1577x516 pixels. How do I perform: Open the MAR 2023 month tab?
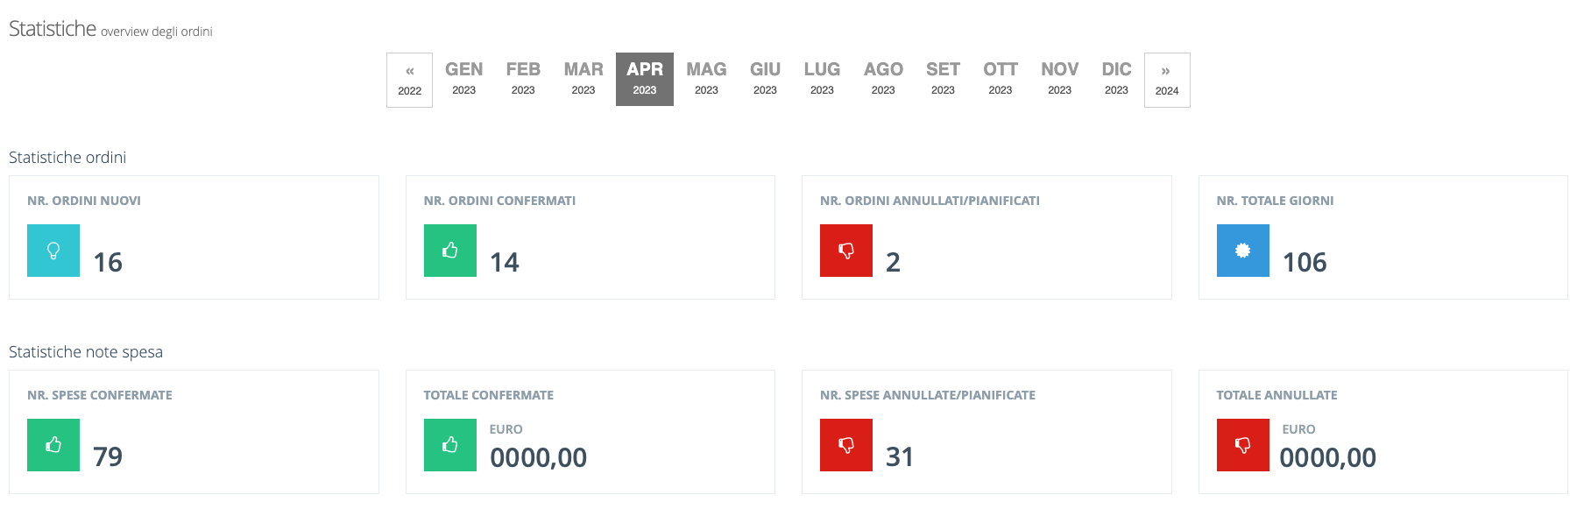(x=583, y=79)
